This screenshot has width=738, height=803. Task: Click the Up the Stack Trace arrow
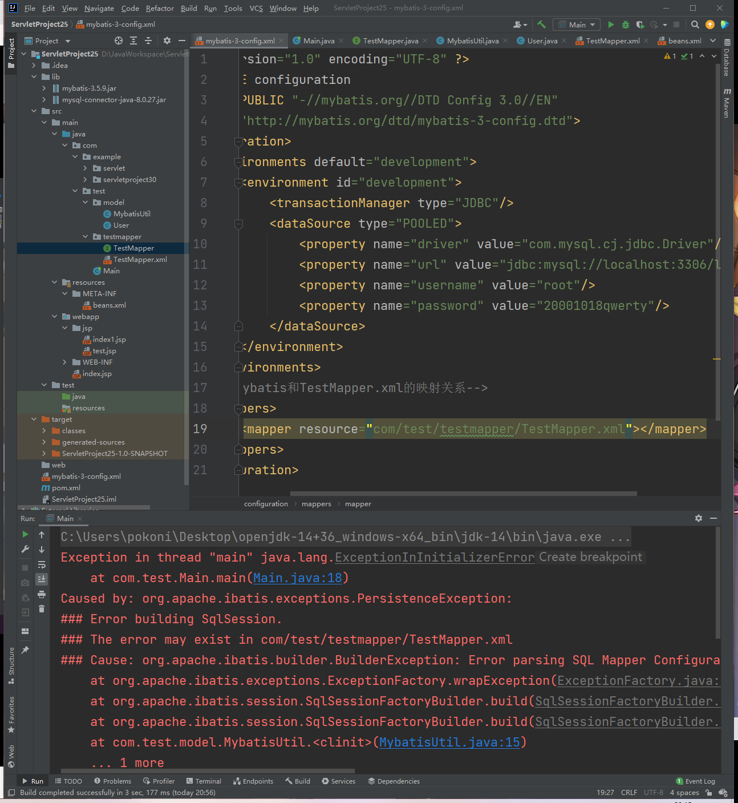coord(42,535)
